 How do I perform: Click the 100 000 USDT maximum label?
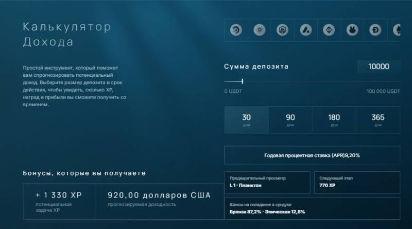[x=383, y=91]
